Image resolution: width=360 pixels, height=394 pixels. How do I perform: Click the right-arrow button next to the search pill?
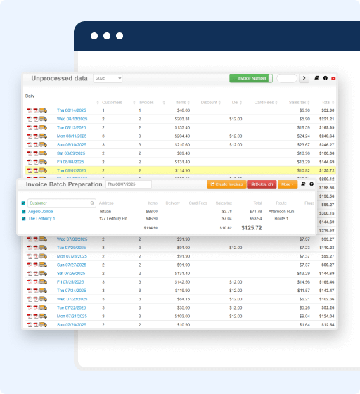304,78
